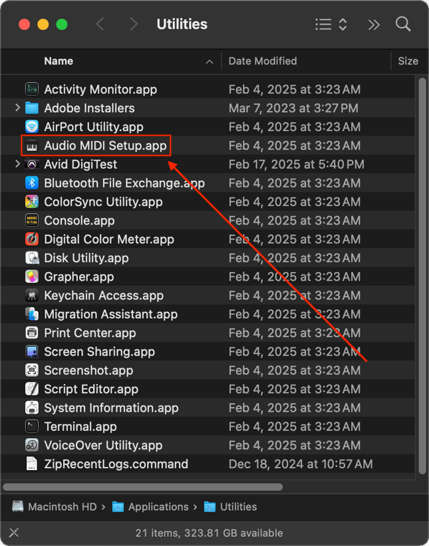Click the vertical scrollbar
This screenshot has width=429, height=546.
tap(422, 276)
